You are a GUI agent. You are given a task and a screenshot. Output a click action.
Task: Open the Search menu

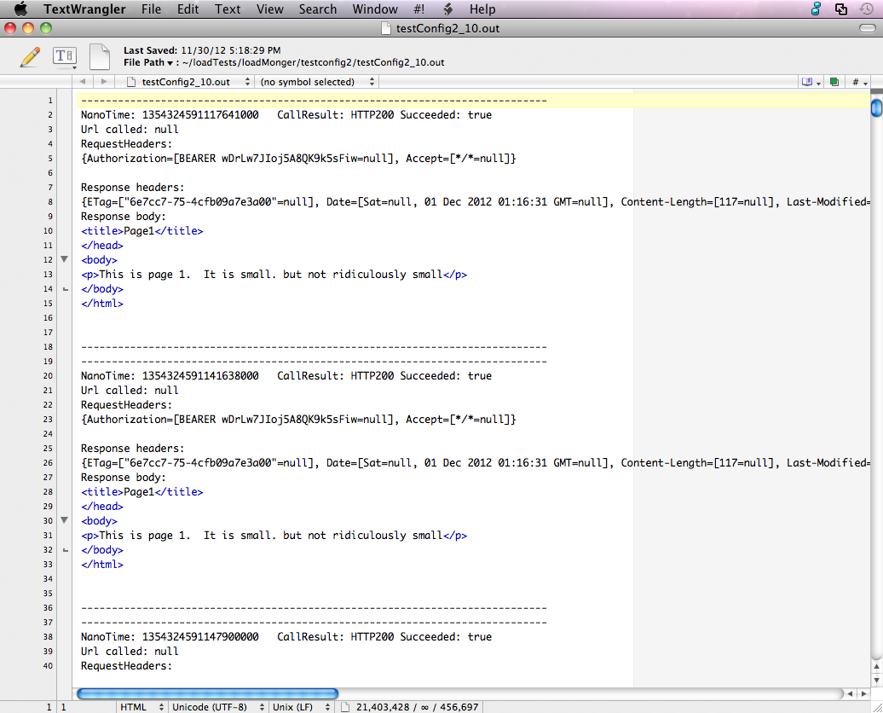[317, 9]
